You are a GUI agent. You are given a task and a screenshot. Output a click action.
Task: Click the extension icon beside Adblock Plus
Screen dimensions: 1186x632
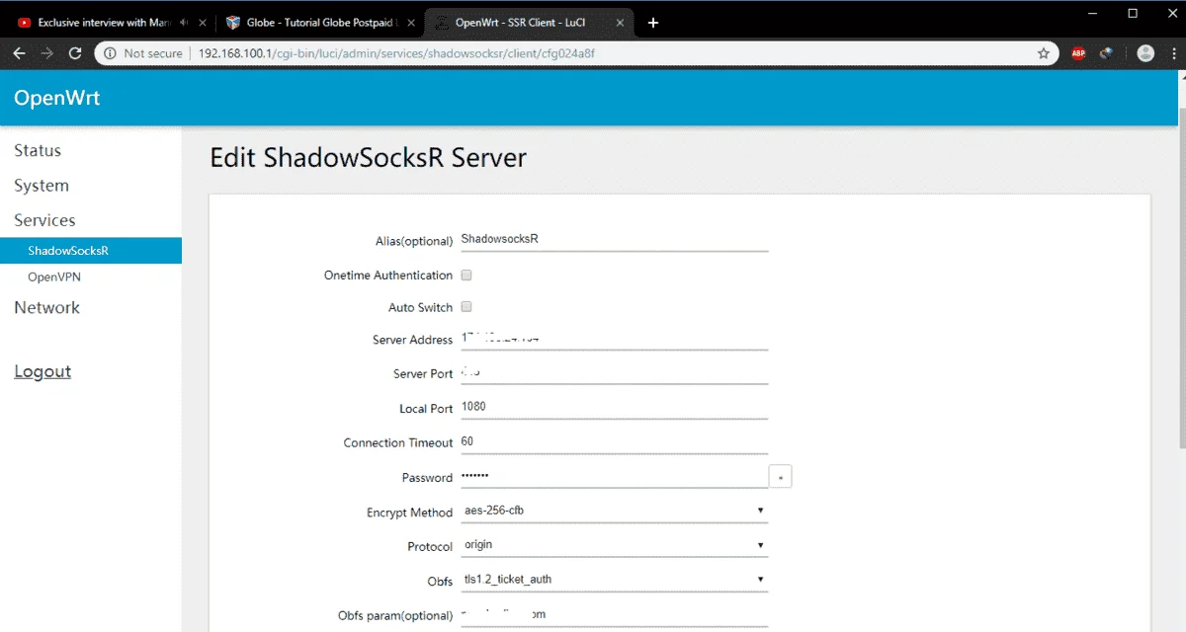[1107, 53]
